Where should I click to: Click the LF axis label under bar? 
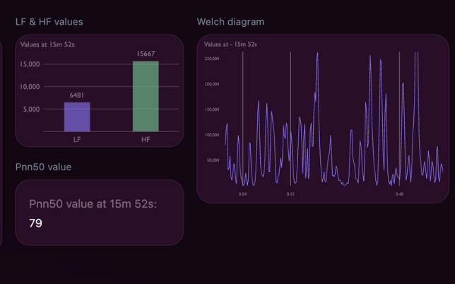(x=77, y=140)
